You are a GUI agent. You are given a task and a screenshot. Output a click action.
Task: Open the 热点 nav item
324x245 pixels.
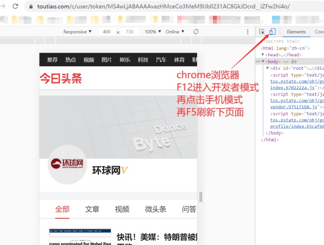pos(71,60)
